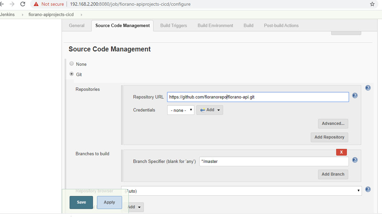Viewport: 382px width, 217px height.
Task: Switch to the Build Environment tab
Action: [215, 26]
